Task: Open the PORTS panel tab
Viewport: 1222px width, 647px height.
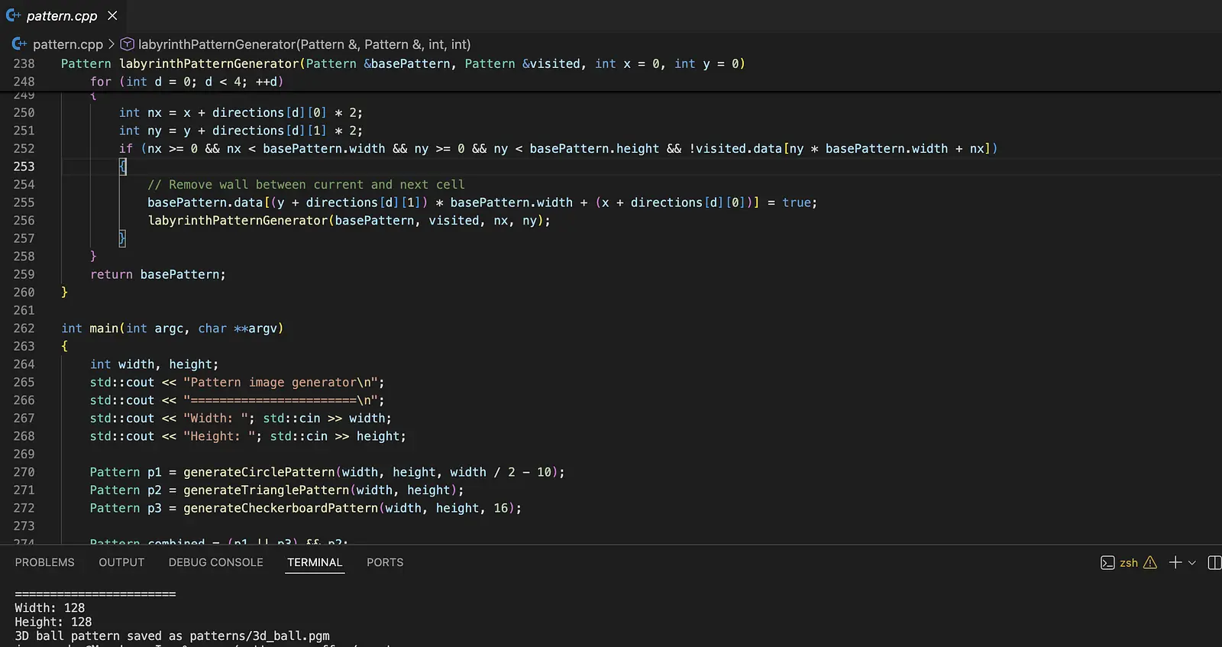Action: [385, 562]
